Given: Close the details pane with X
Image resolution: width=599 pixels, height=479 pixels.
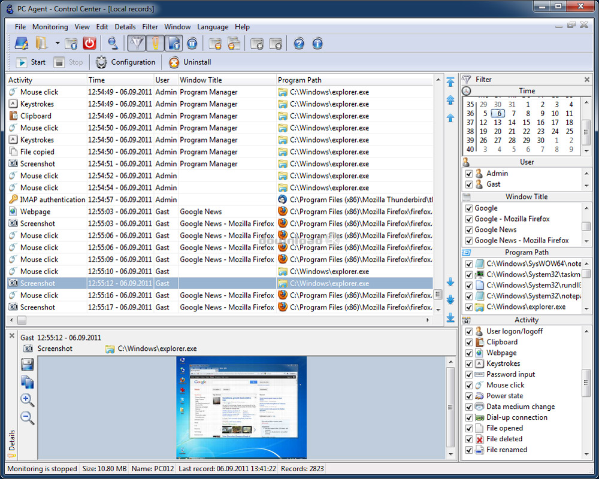Looking at the screenshot, I should click(12, 336).
